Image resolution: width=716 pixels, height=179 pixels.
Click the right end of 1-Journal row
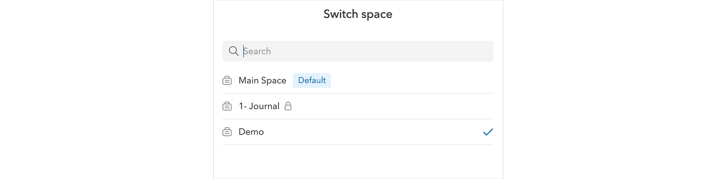480,106
